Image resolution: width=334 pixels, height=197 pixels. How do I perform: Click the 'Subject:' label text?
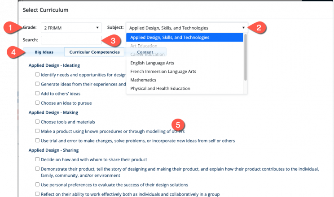coord(115,27)
